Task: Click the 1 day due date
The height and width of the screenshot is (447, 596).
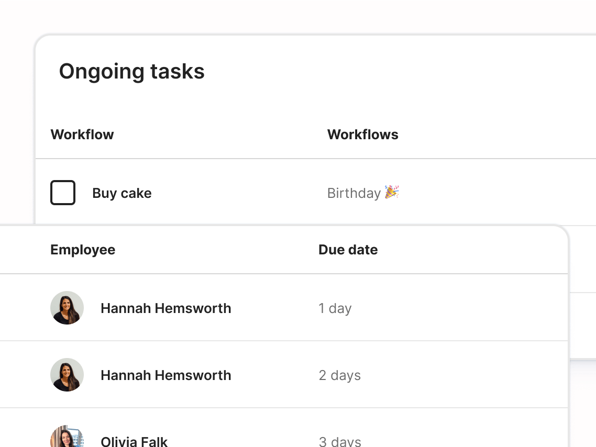Action: coord(335,308)
